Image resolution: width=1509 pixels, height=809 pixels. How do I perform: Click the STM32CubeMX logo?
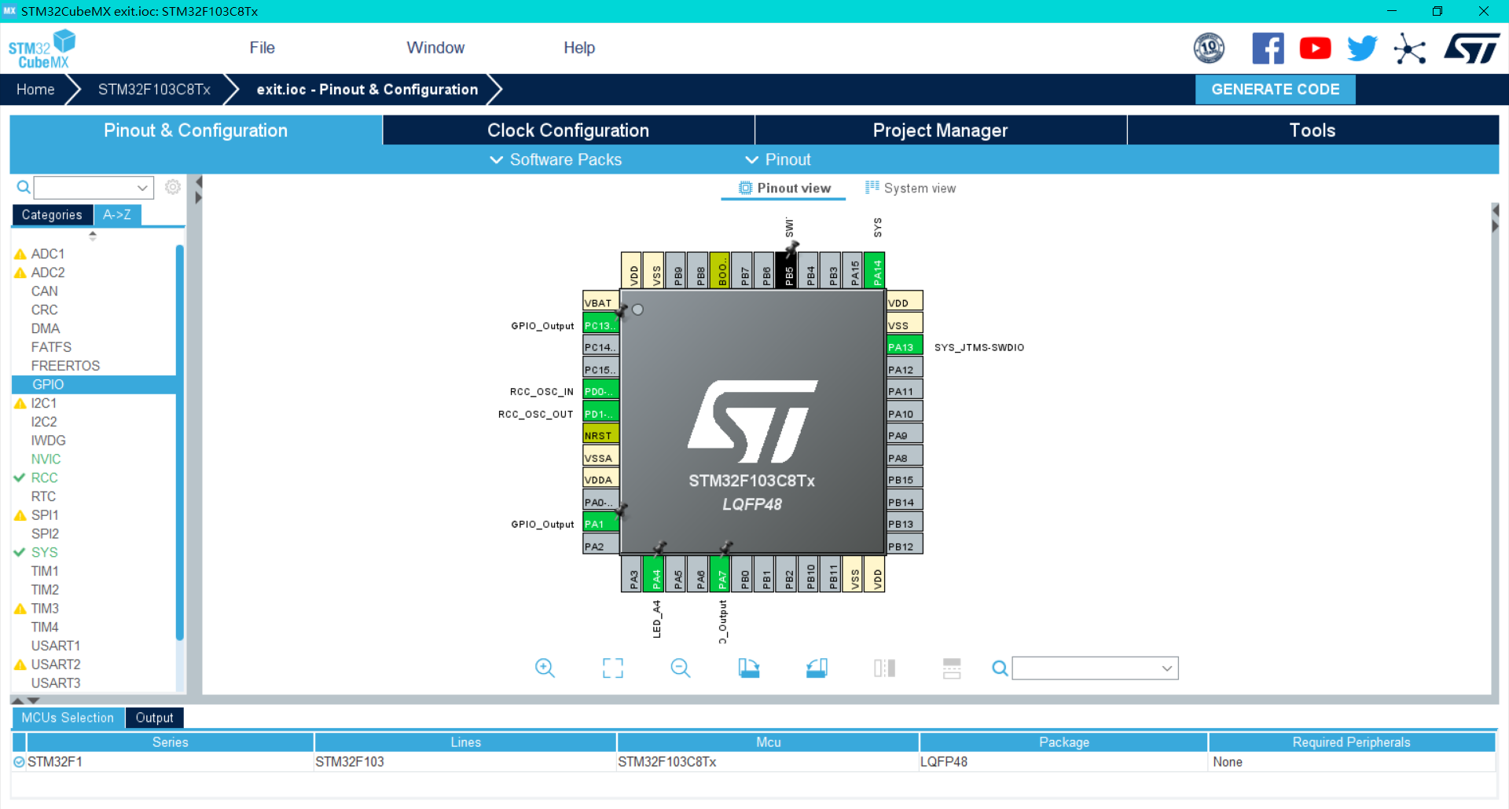tap(41, 47)
